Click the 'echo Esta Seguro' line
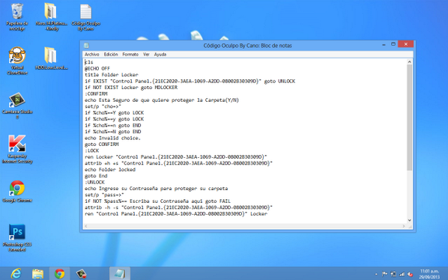Image resolution: width=448 pixels, height=280 pixels. point(162,100)
